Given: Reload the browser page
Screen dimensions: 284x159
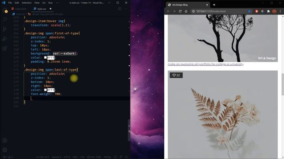Looking at the screenshot, I should pos(180,11).
